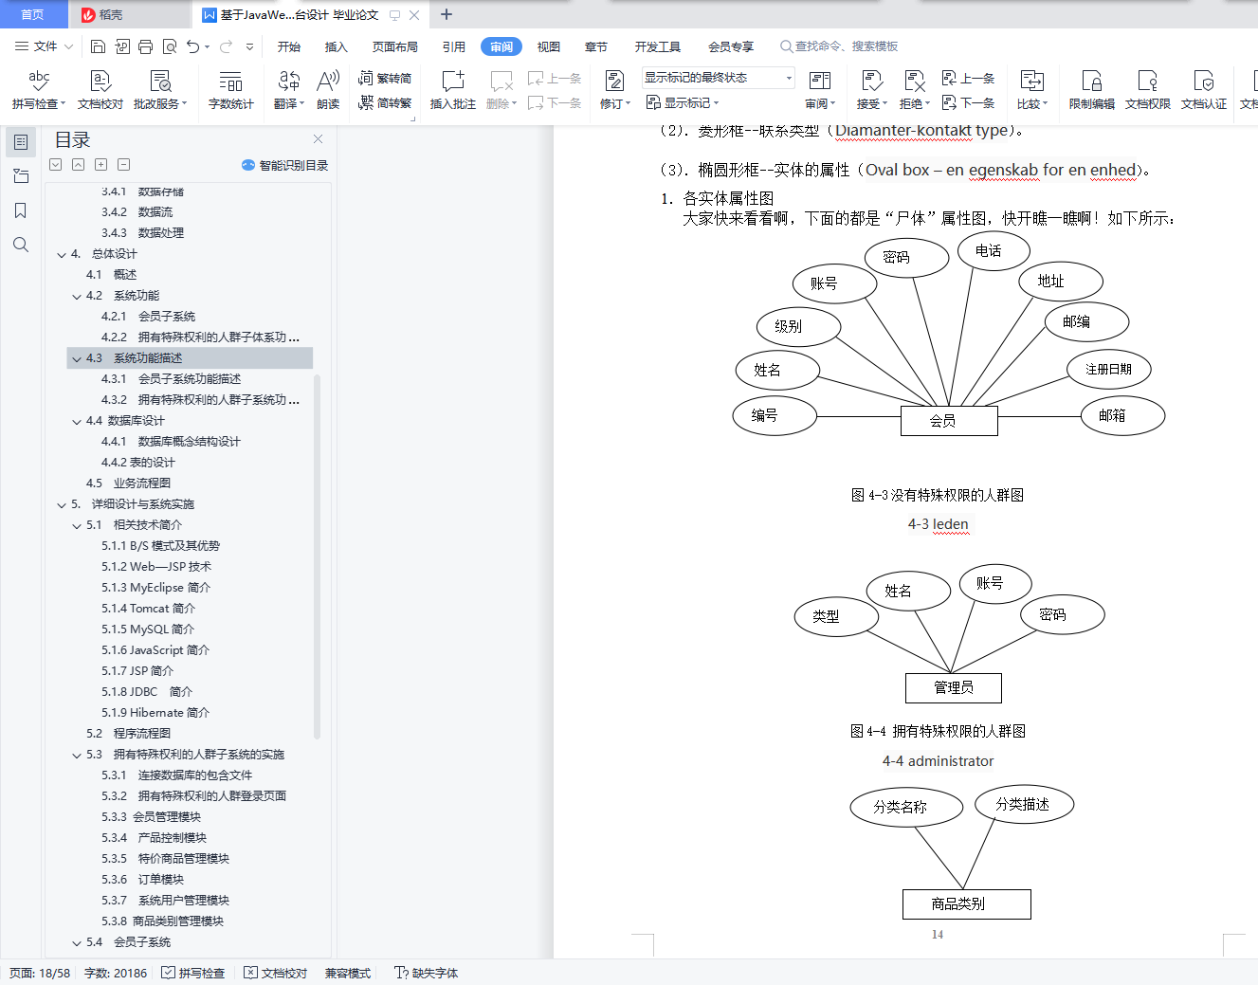
Task: Jump to 4.4.1 数据库概念结构设计 in outline
Action: 171,442
